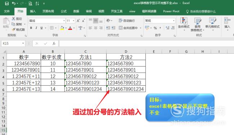Select the entire sheet with corner button

[x=3, y=51]
